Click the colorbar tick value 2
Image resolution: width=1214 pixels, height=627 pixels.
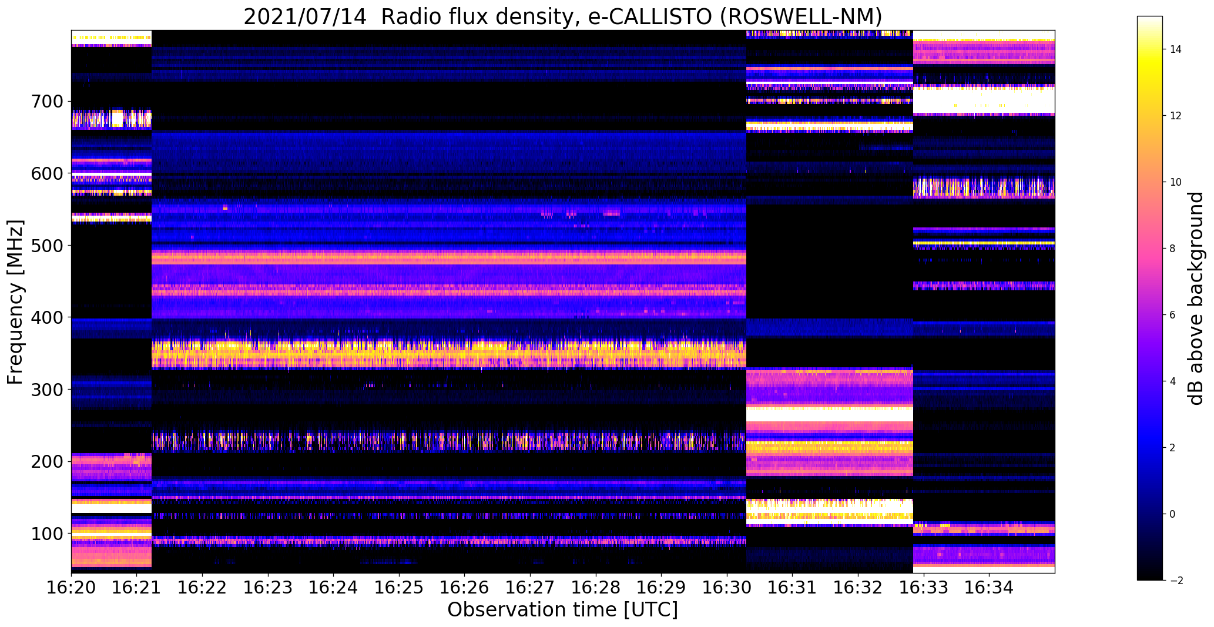1173,448
